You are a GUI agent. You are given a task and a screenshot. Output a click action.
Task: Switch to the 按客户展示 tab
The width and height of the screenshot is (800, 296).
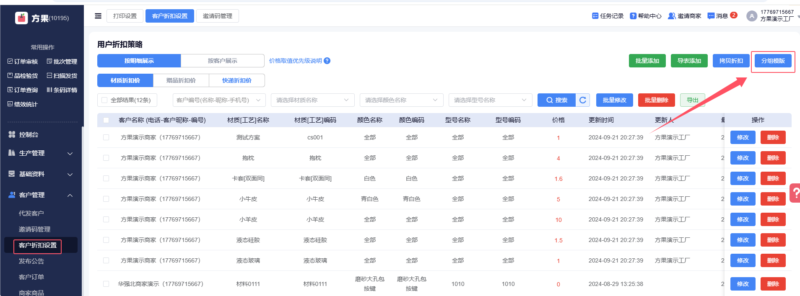[x=222, y=61]
